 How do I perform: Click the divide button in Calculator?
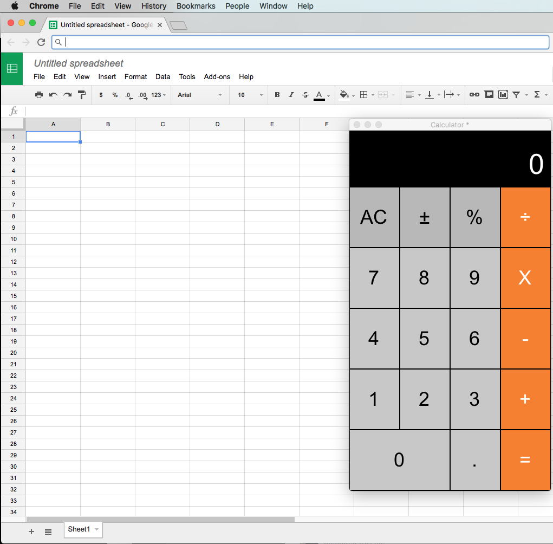pos(525,217)
